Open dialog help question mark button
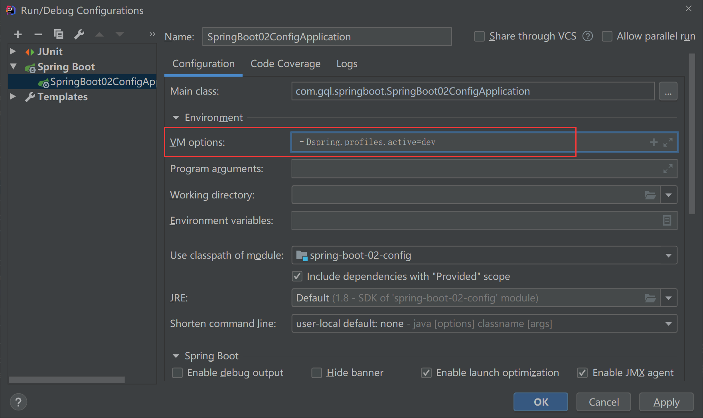Screen dimensions: 703x418 point(18,402)
